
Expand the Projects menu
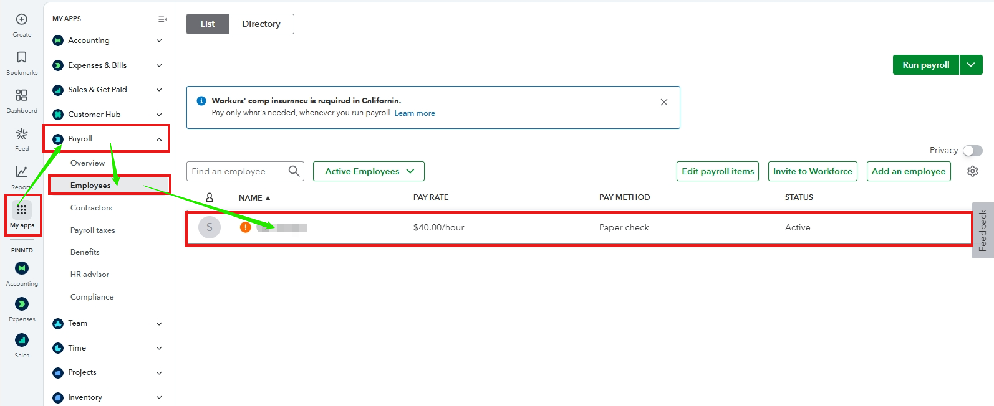tap(159, 373)
